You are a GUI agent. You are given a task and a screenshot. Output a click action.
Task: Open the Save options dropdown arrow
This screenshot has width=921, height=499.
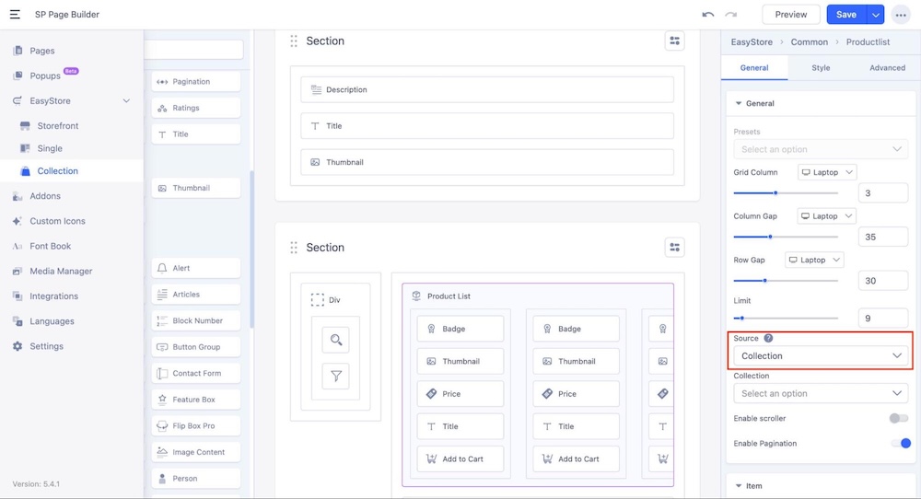[x=875, y=15]
